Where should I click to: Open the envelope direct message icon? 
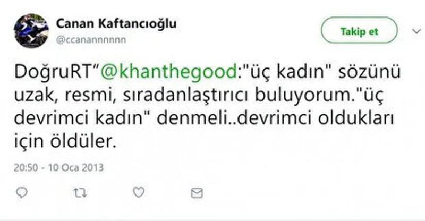(197, 193)
